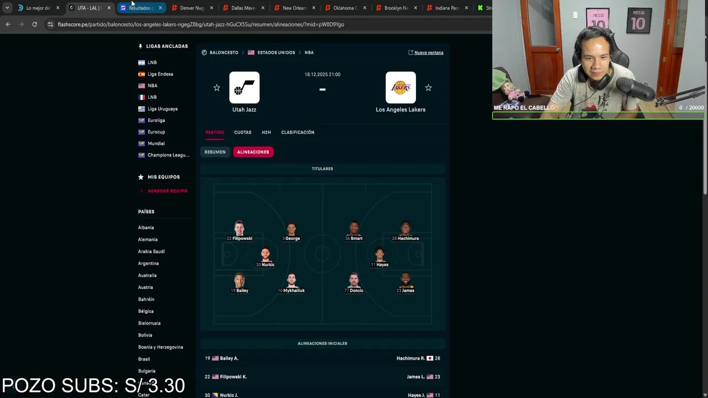Click the address bar URL
Viewport: 708px width, 398px height.
pyautogui.click(x=201, y=24)
